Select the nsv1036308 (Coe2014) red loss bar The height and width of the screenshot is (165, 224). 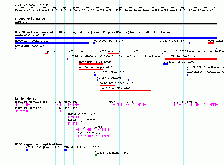coord(126,91)
